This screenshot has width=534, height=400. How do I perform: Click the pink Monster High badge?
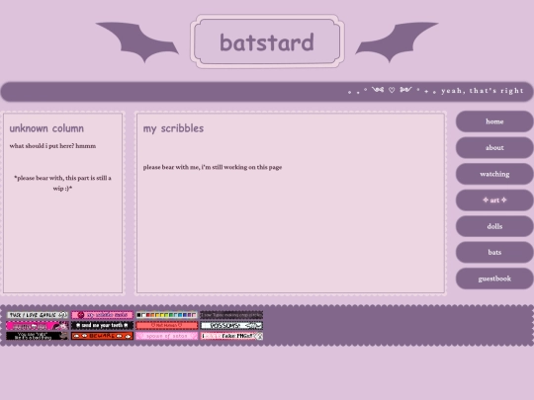(38, 326)
